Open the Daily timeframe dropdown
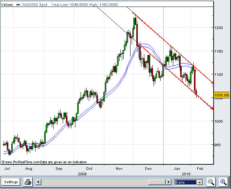This screenshot has height=189, width=231. point(189,182)
